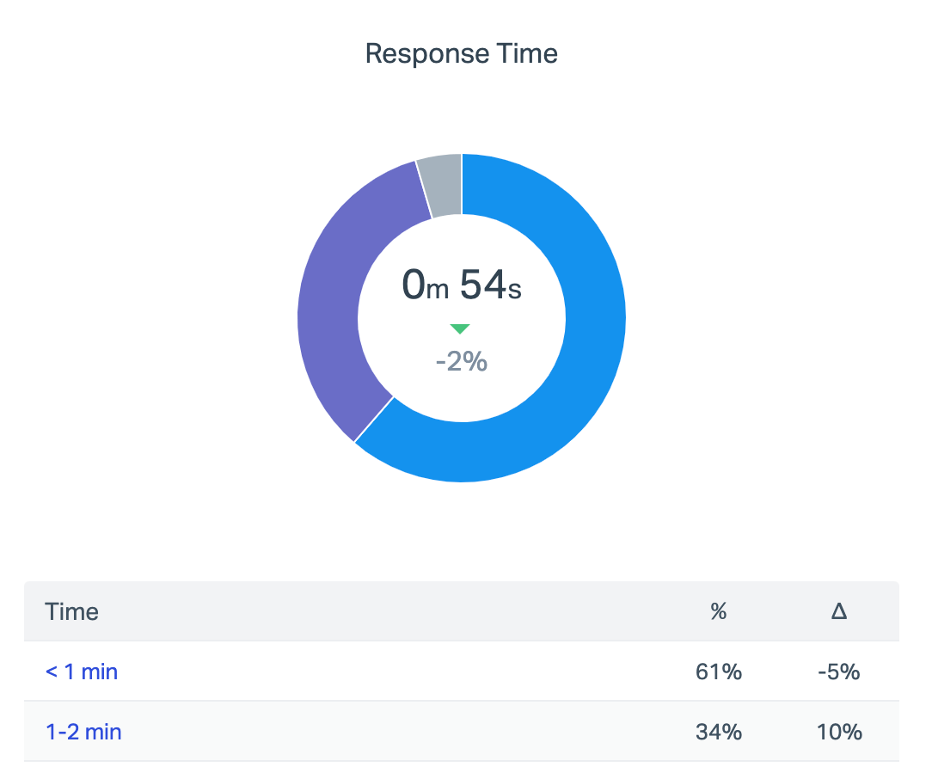Select the '< 1 min' table row
Viewport: 932px width, 779px height.
(387, 672)
